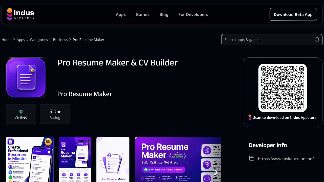Open Business category in breadcrumb
The height and width of the screenshot is (182, 324).
(x=60, y=40)
